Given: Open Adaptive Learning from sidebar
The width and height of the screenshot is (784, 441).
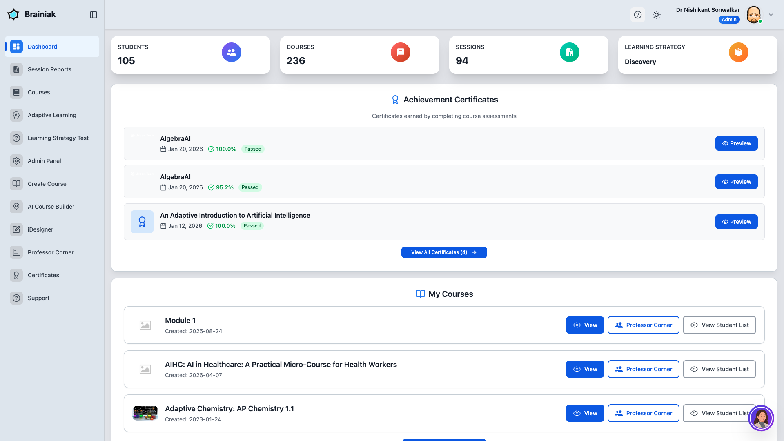Looking at the screenshot, I should click(x=52, y=115).
